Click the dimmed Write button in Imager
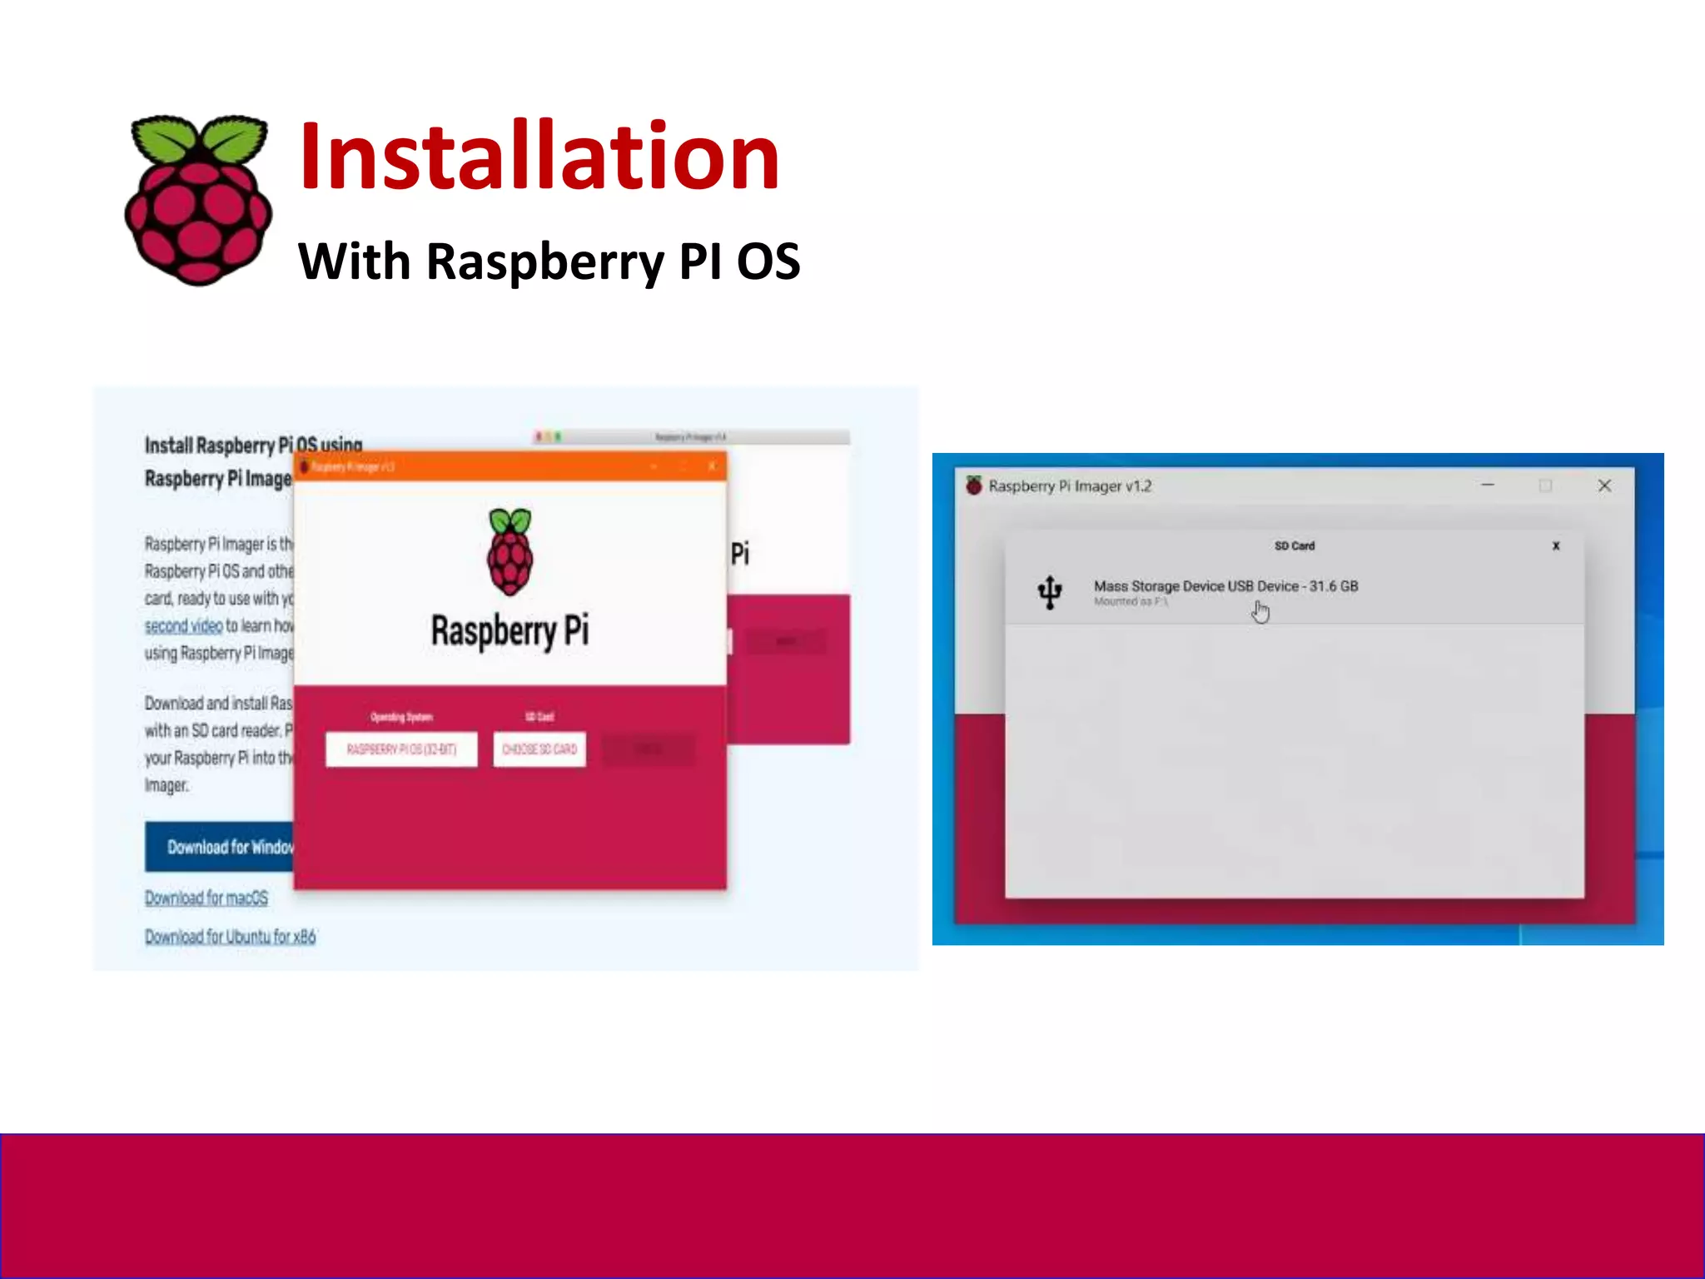The height and width of the screenshot is (1279, 1705). tap(649, 749)
